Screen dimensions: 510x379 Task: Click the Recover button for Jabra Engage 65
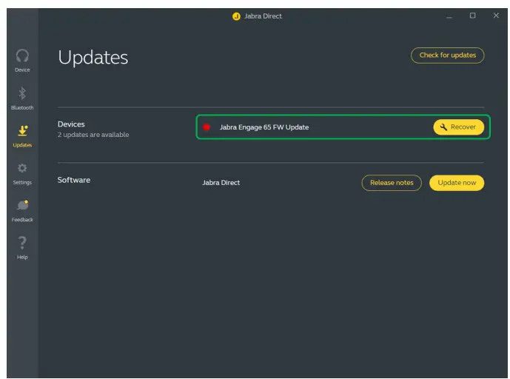pyautogui.click(x=459, y=127)
